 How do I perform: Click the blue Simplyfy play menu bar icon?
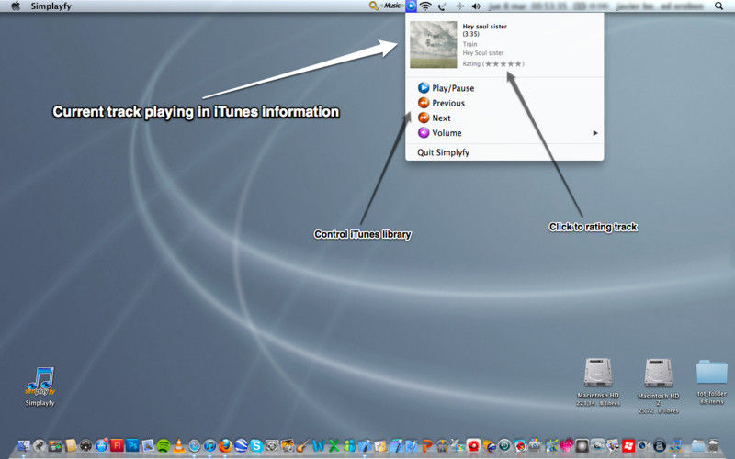pos(411,6)
